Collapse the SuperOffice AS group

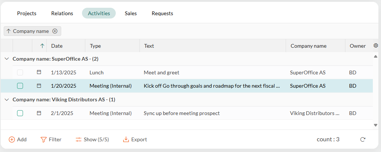click(7, 59)
